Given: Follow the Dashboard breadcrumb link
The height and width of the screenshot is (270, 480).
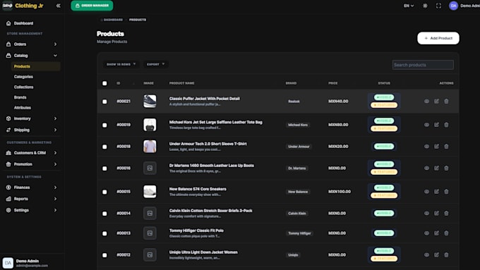Looking at the screenshot, I should coord(113,20).
